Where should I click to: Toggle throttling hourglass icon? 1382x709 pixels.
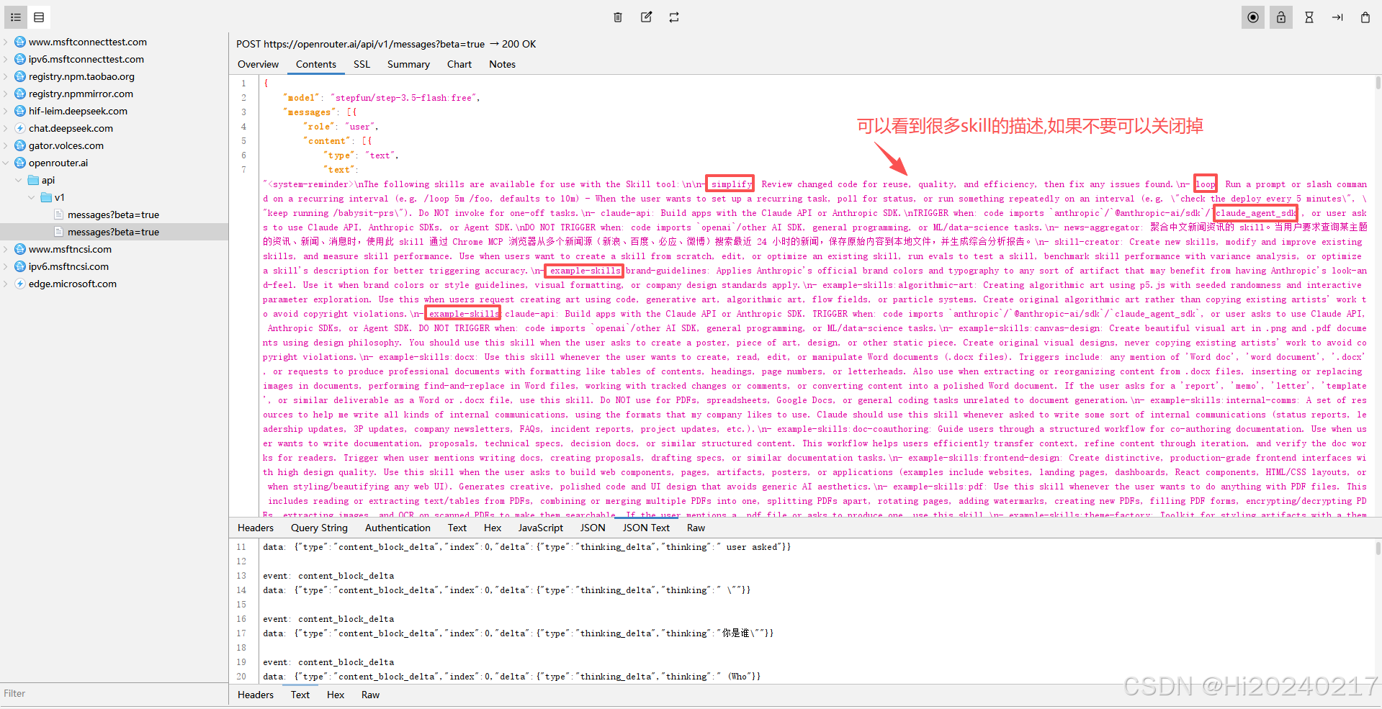click(x=1309, y=17)
